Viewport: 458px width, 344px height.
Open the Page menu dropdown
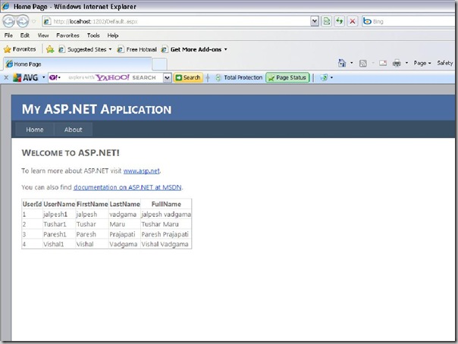[422, 64]
